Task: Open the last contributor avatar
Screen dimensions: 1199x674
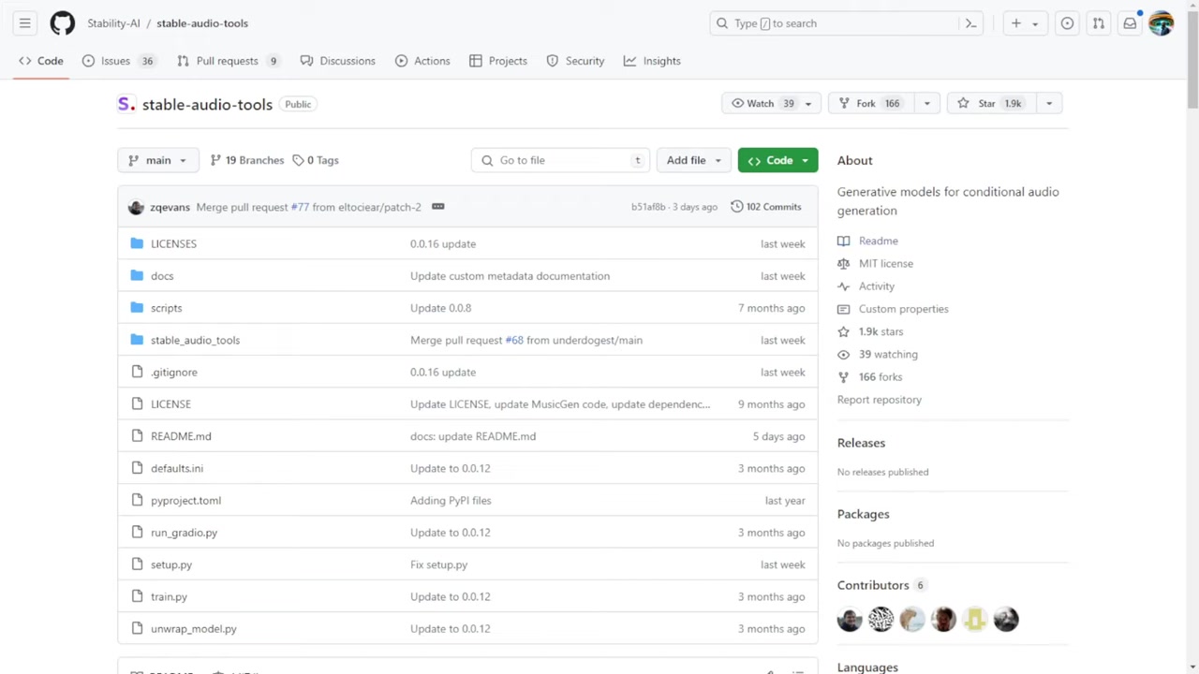Action: pyautogui.click(x=1006, y=620)
